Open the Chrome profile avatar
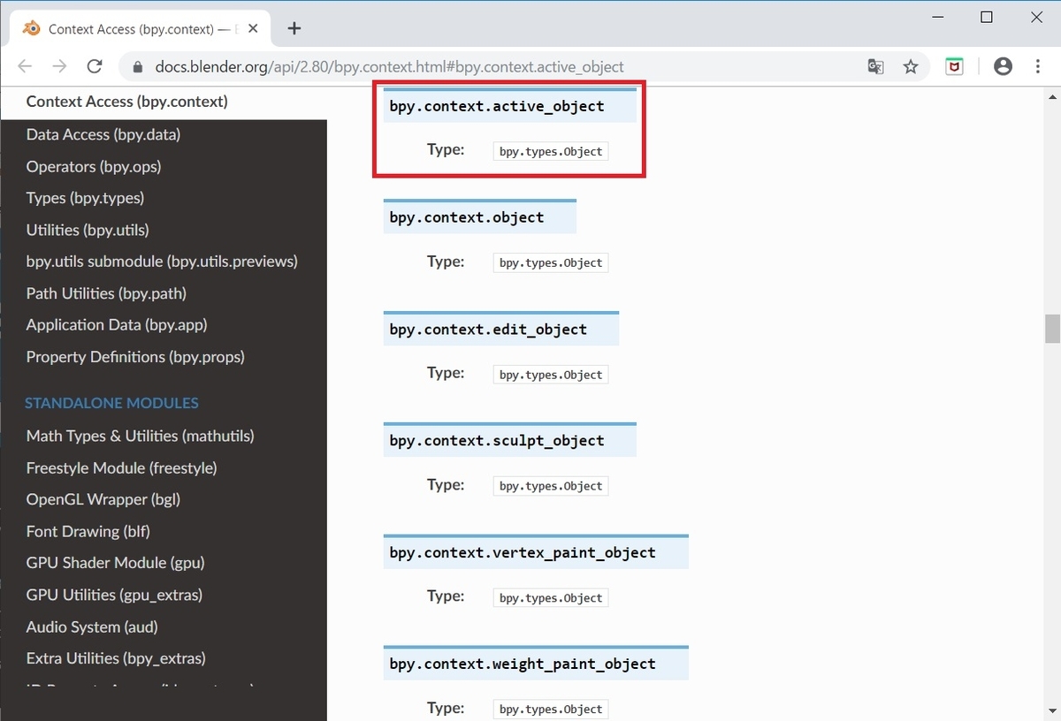 (1003, 66)
